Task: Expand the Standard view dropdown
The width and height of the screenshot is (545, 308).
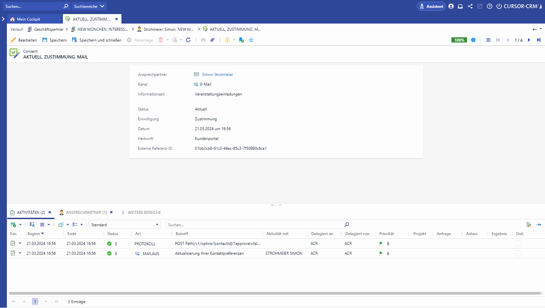Action: [157, 225]
